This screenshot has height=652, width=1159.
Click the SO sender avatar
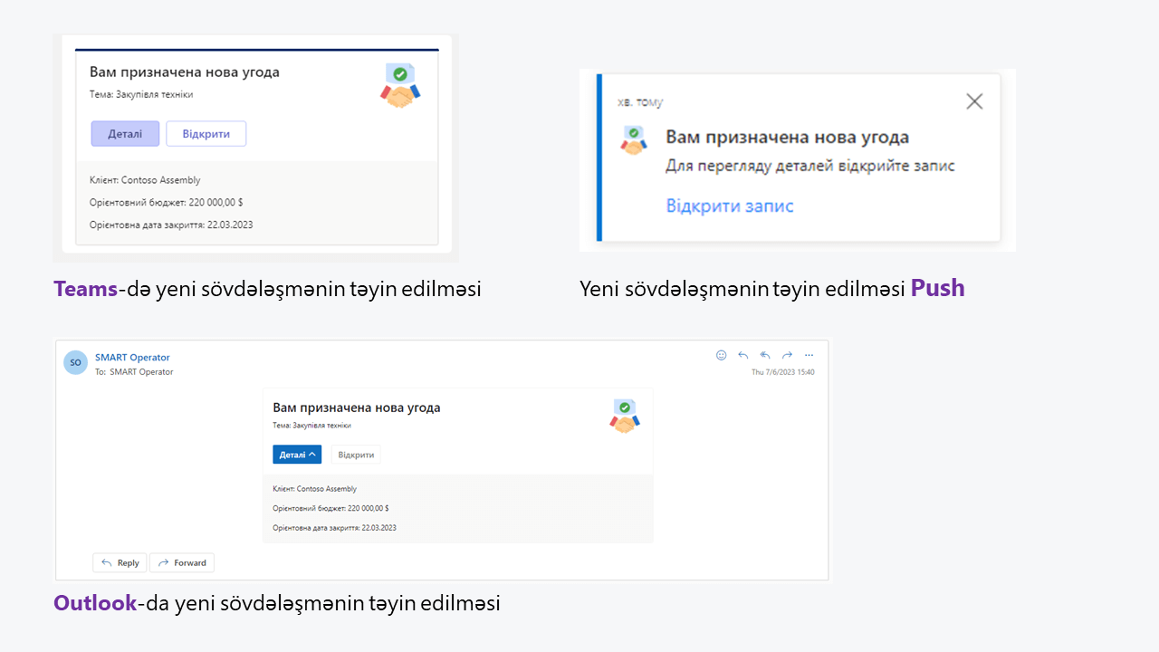tap(75, 362)
